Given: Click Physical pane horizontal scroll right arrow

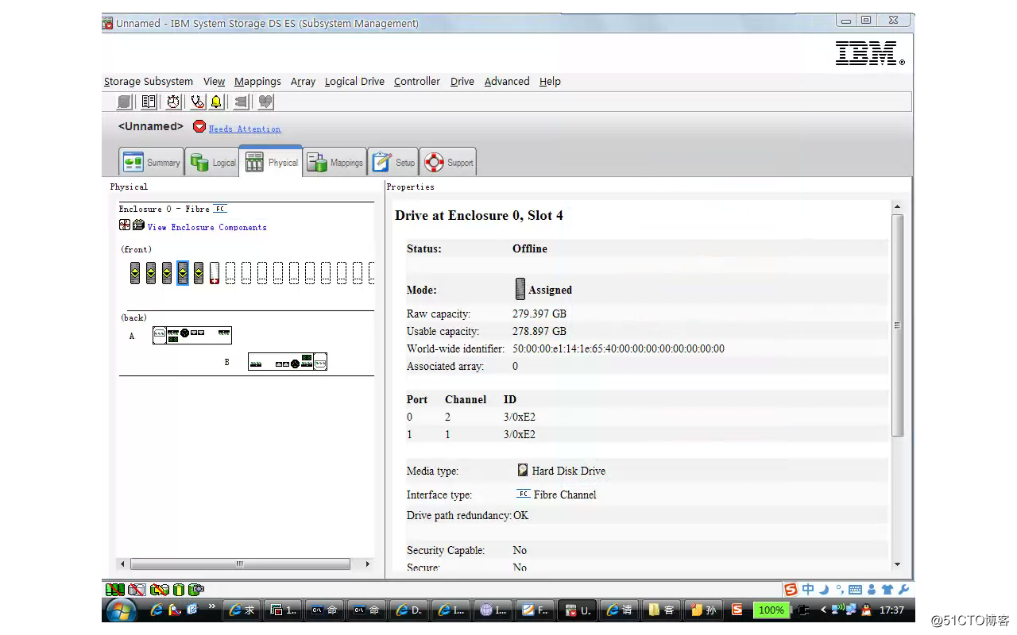Looking at the screenshot, I should tap(367, 564).
